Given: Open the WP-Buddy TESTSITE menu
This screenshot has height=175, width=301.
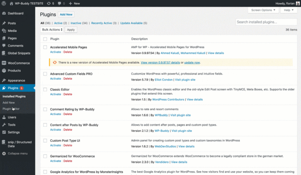Looking at the screenshot, I should 29,4.
